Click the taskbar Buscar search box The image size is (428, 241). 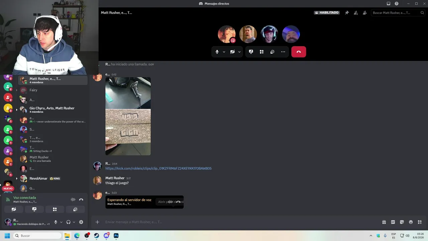point(37,236)
